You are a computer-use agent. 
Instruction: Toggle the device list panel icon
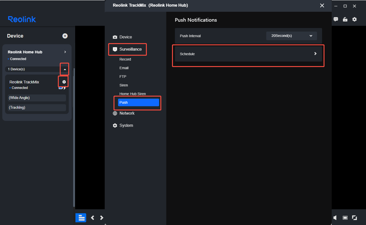pyautogui.click(x=81, y=218)
